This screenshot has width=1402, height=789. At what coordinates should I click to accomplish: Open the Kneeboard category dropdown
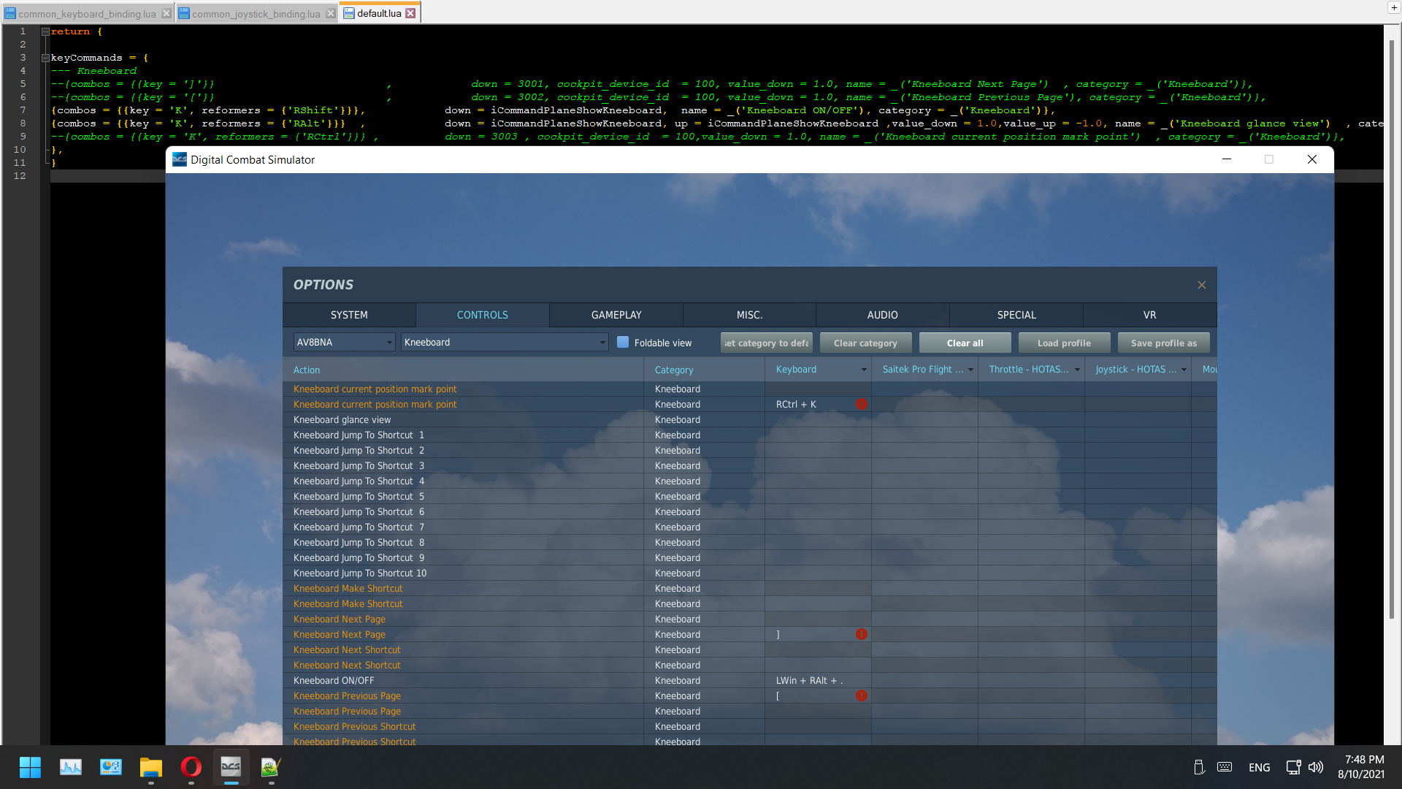coord(505,342)
